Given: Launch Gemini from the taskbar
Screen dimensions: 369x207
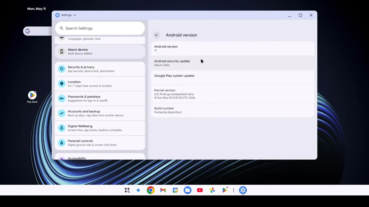Looking at the screenshot, I should coord(138,190).
